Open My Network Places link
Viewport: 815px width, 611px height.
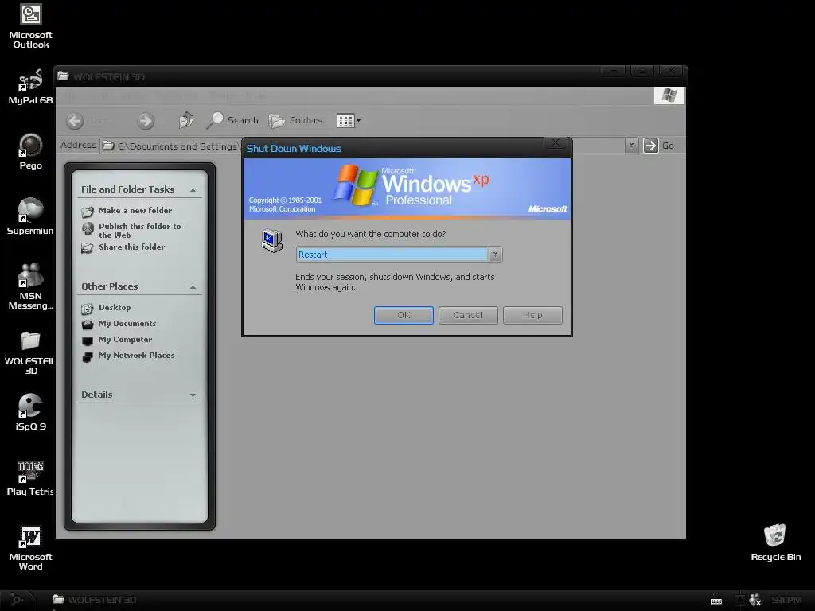pos(137,356)
